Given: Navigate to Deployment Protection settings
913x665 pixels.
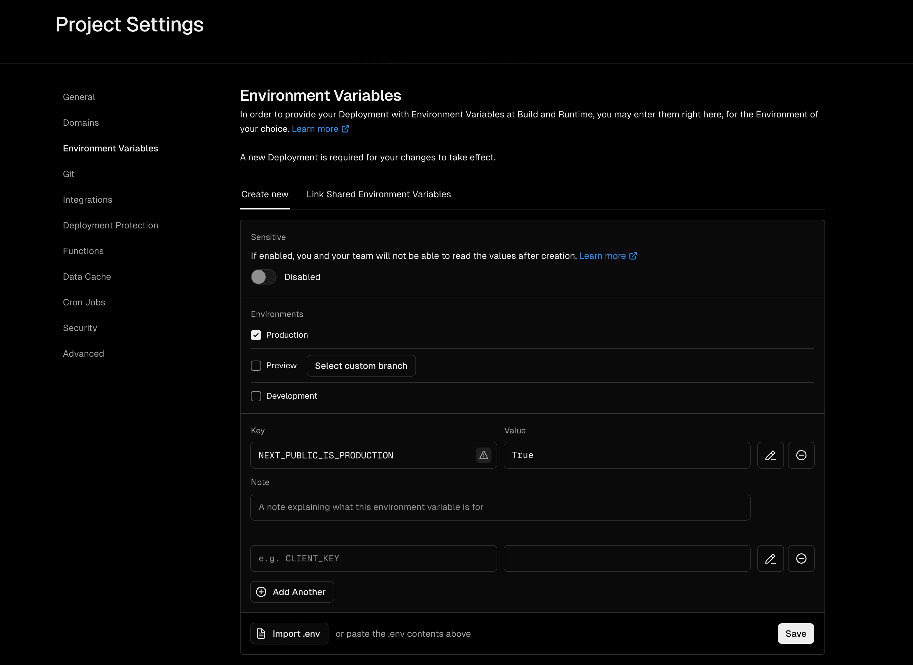Looking at the screenshot, I should pos(110,225).
